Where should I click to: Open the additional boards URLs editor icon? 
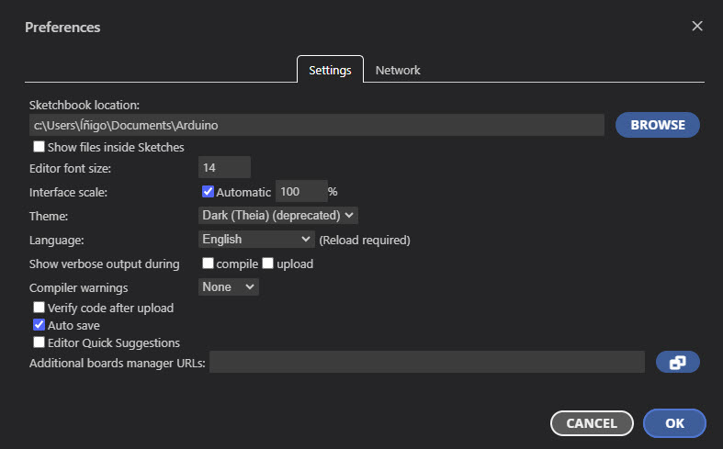point(677,363)
